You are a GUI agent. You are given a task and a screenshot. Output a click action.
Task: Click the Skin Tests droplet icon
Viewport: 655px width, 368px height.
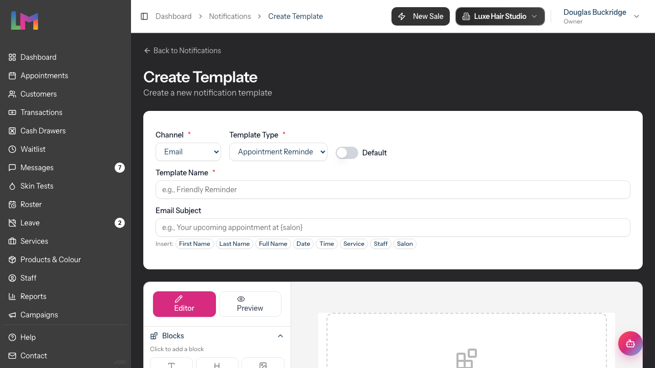pyautogui.click(x=12, y=186)
